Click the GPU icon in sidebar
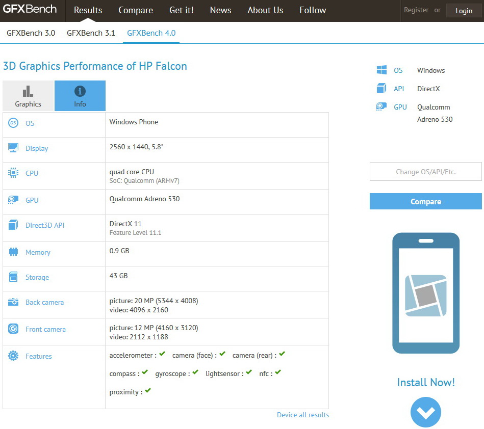The height and width of the screenshot is (429, 484). click(381, 106)
